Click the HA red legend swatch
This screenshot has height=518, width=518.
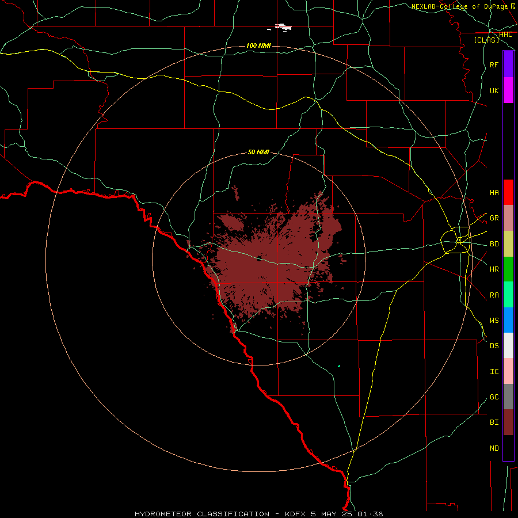[508, 192]
